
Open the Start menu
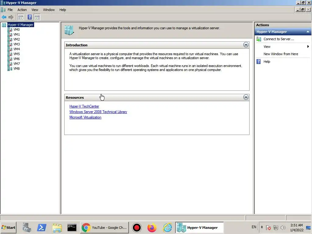(8, 228)
